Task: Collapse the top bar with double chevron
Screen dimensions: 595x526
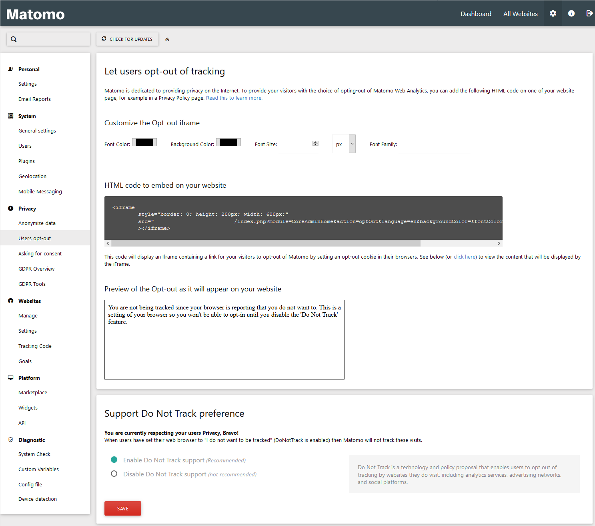Action: point(167,39)
